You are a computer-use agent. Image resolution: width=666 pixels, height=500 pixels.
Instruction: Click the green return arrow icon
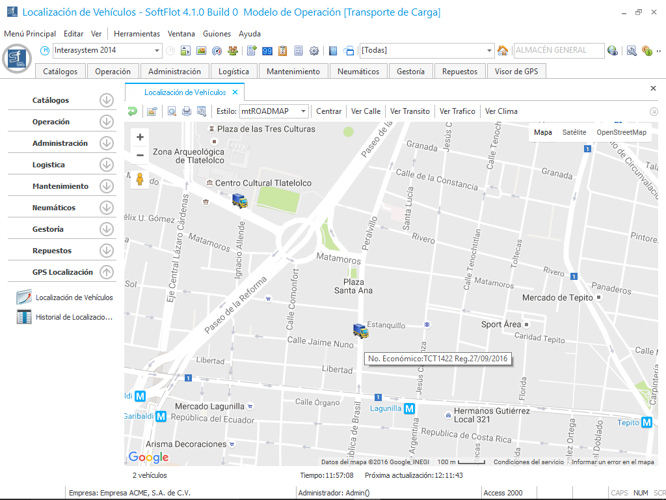pos(133,111)
